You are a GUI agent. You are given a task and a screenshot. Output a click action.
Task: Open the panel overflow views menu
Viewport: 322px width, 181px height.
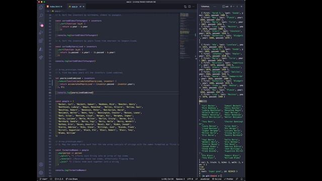(x=215, y=7)
